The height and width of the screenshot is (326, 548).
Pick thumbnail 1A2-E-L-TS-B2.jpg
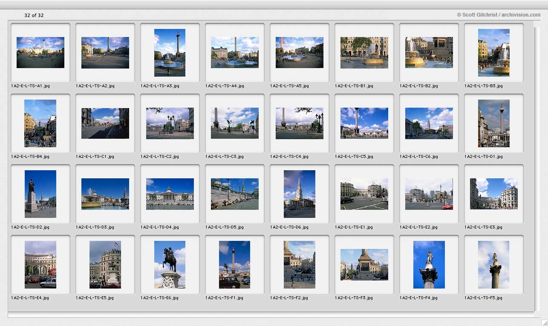click(x=429, y=52)
